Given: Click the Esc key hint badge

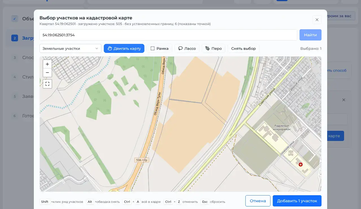Looking at the screenshot, I should (x=205, y=202).
